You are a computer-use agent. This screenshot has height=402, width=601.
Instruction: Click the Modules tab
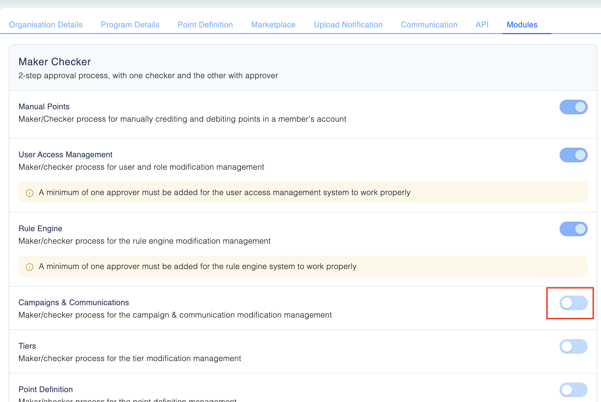tap(522, 25)
